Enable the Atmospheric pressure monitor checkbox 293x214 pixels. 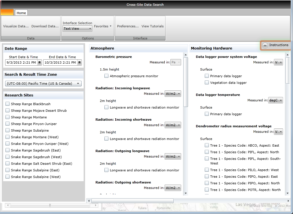pyautogui.click(x=106, y=76)
